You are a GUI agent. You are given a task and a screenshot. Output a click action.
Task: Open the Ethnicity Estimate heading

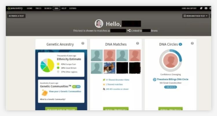point(69,59)
